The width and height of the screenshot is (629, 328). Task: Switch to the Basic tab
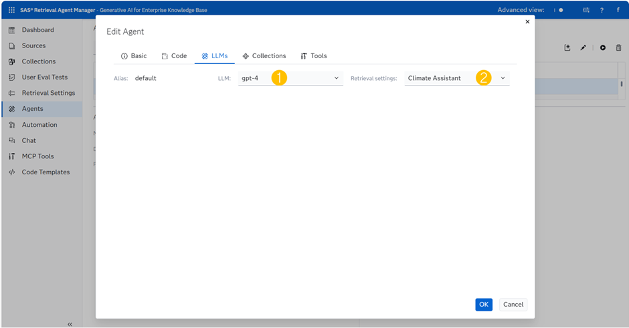click(x=134, y=56)
